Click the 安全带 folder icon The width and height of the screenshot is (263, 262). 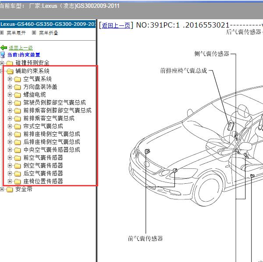[x=10, y=189]
